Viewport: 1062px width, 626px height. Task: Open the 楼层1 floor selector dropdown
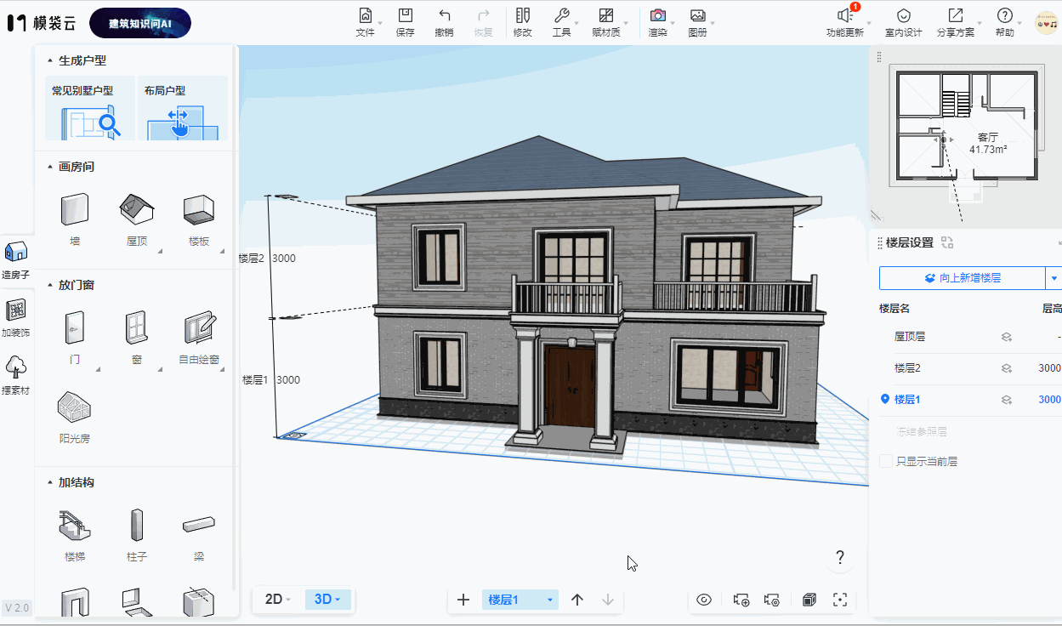pyautogui.click(x=520, y=600)
